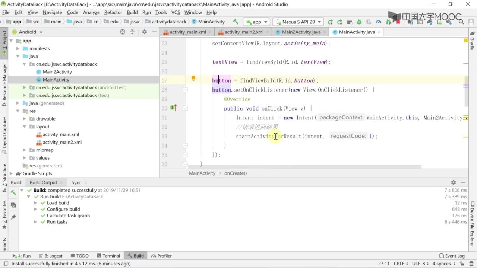Collapse the code fold on line 28
477x268 pixels.
coord(185,90)
